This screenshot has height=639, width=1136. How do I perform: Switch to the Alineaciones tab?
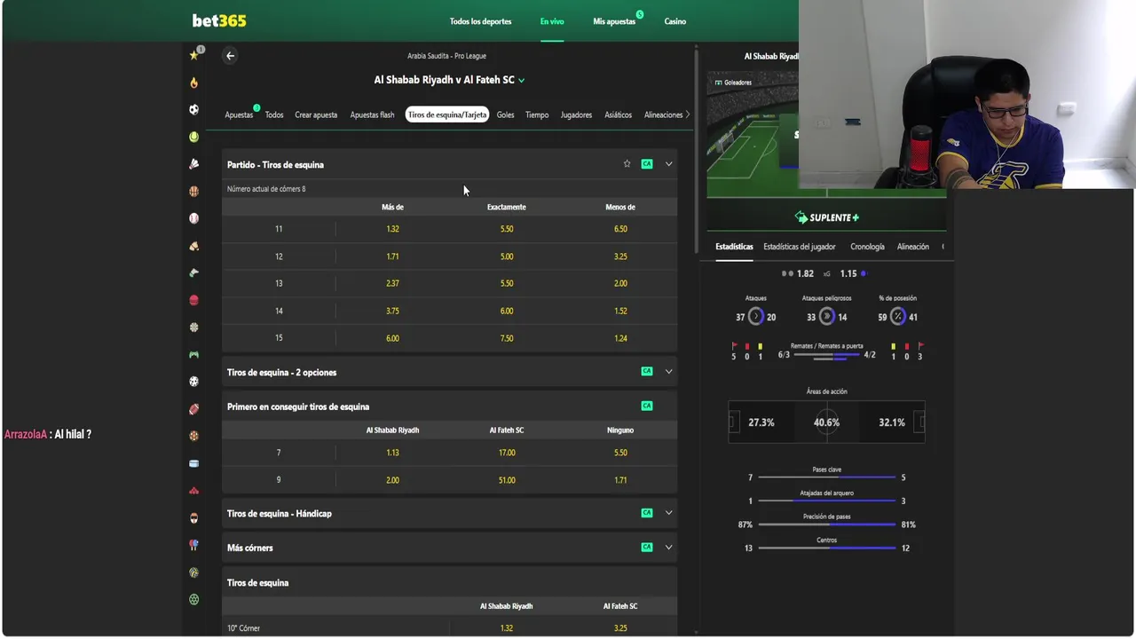(664, 114)
